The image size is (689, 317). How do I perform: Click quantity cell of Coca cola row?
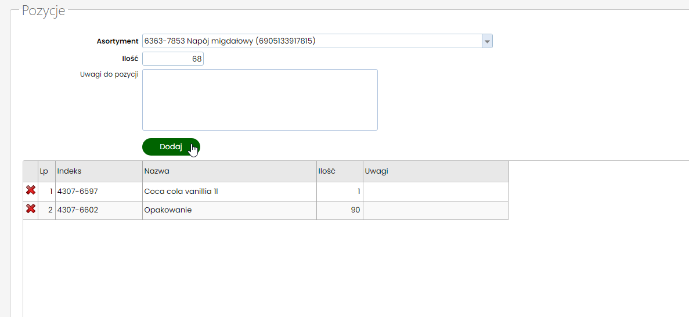(340, 192)
